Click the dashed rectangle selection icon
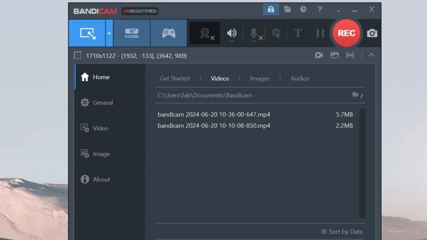427x240 pixels. click(x=78, y=55)
